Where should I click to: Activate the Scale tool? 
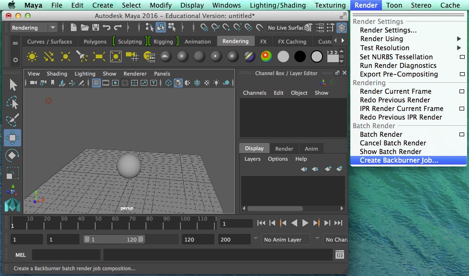coord(12,173)
